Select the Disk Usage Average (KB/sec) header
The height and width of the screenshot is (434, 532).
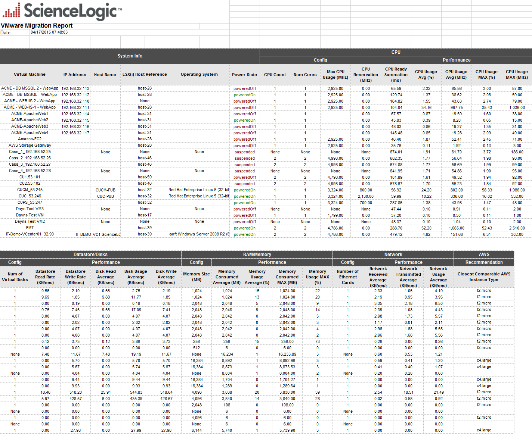point(136,277)
